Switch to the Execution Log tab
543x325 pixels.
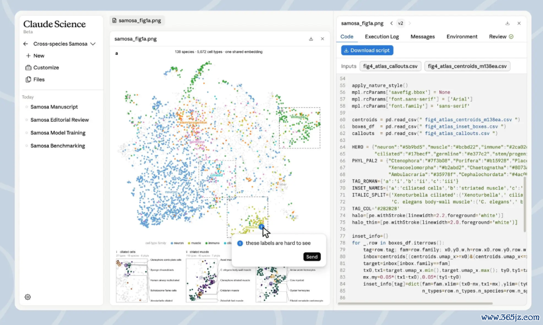click(x=382, y=36)
